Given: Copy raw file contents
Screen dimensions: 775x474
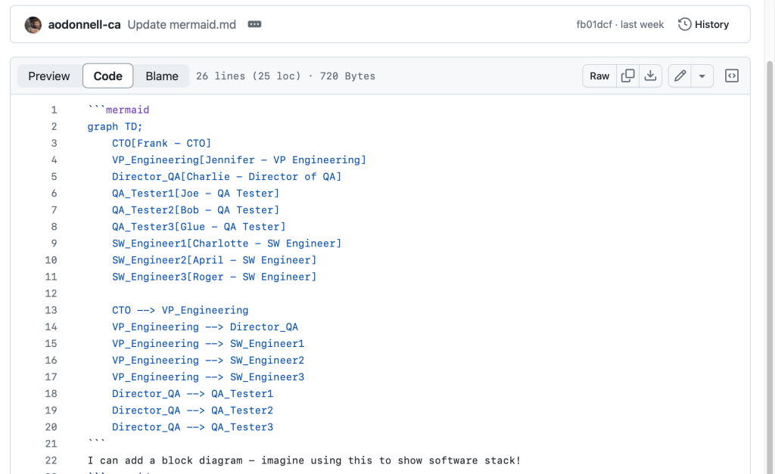Looking at the screenshot, I should pos(627,76).
